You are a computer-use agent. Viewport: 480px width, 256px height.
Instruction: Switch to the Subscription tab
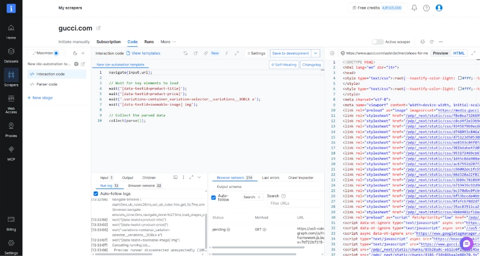point(109,42)
